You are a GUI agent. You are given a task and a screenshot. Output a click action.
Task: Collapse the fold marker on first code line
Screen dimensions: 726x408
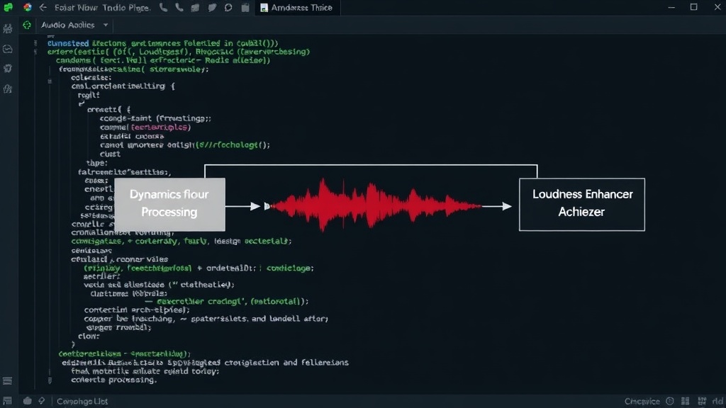point(35,43)
